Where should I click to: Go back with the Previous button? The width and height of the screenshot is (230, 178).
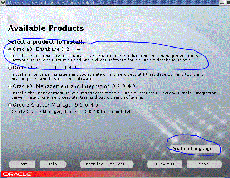point(165,164)
